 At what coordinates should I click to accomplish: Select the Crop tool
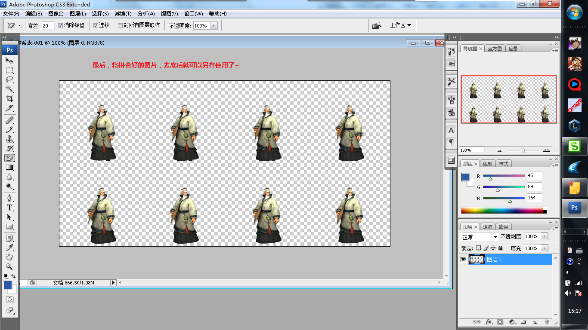[x=9, y=98]
